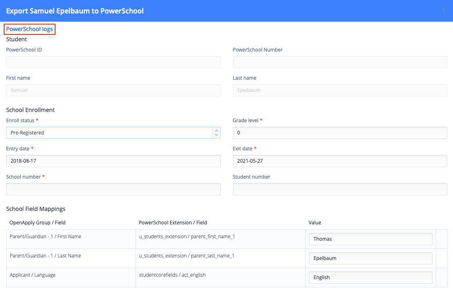Click the stepper arrows on Pre-Registered select
Image resolution: width=453 pixels, height=291 pixels.
click(216, 132)
